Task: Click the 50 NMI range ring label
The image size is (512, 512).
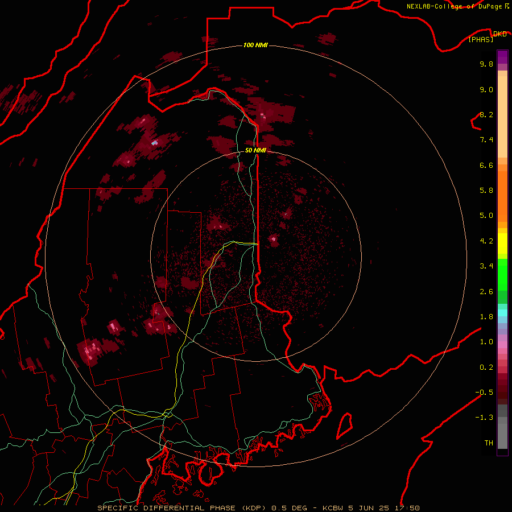Action: (x=255, y=150)
